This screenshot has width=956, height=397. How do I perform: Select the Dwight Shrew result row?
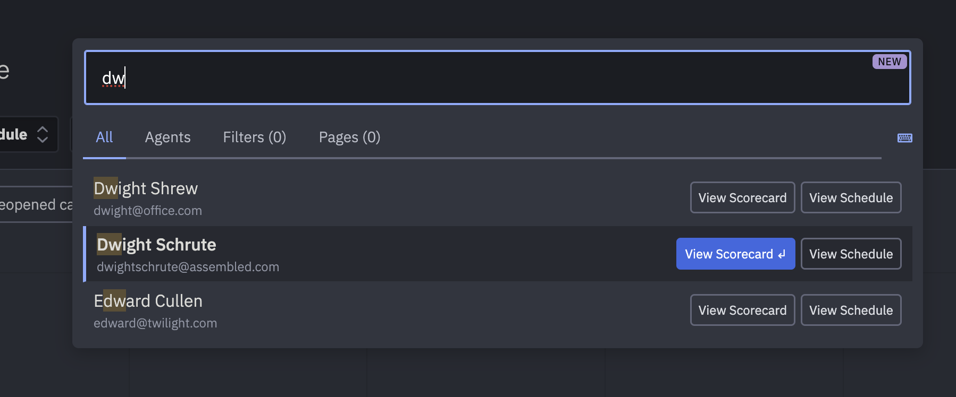tap(498, 198)
